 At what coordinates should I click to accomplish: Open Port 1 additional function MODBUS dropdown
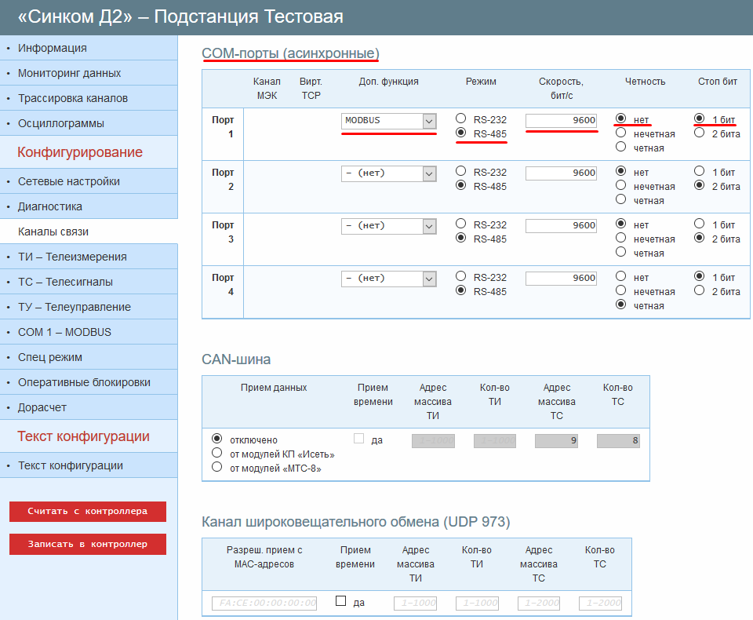[389, 121]
